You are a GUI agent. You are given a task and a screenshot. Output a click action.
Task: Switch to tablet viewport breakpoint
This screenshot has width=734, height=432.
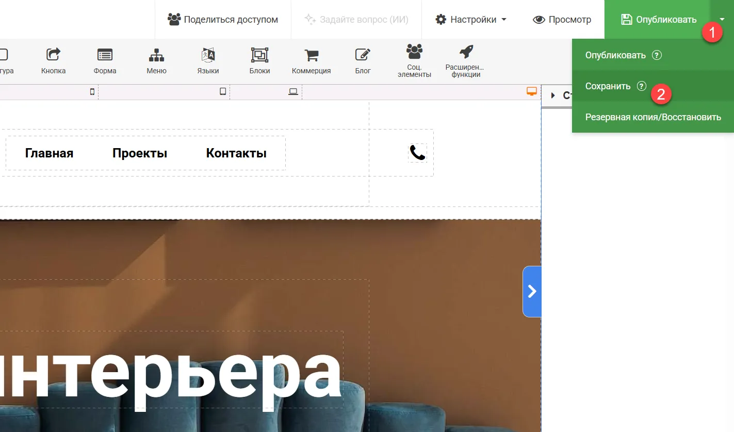coord(223,92)
